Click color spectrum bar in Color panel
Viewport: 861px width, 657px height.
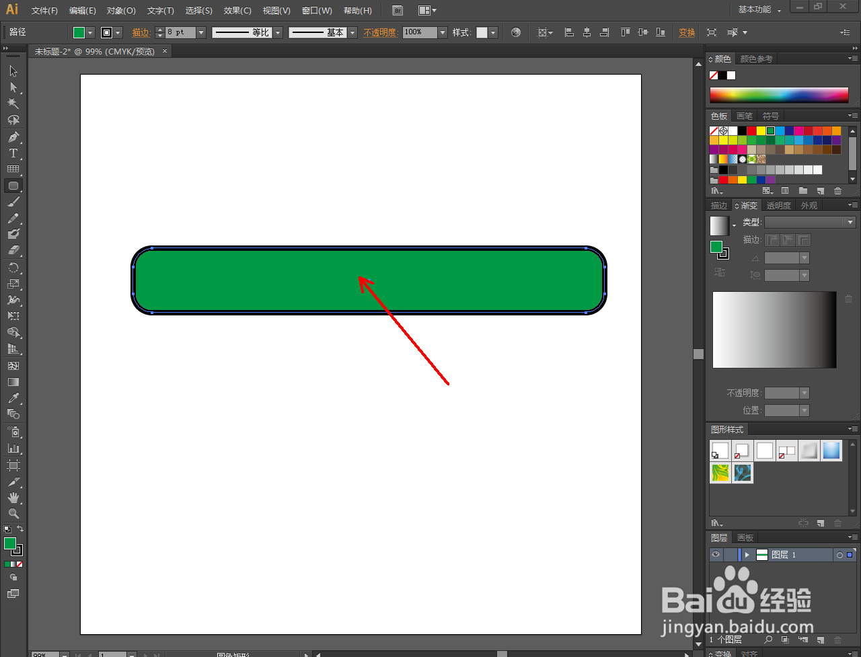779,95
